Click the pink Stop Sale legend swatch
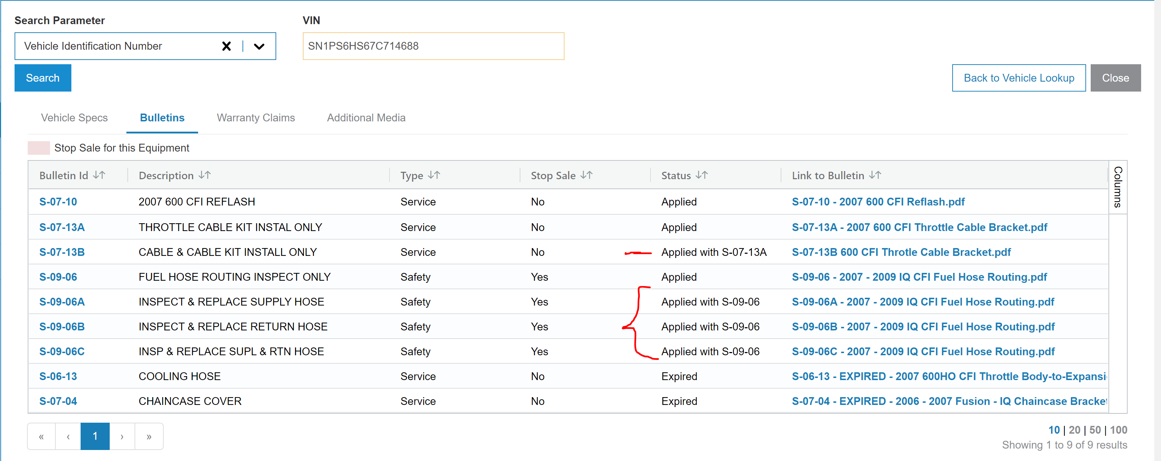 pyautogui.click(x=39, y=148)
